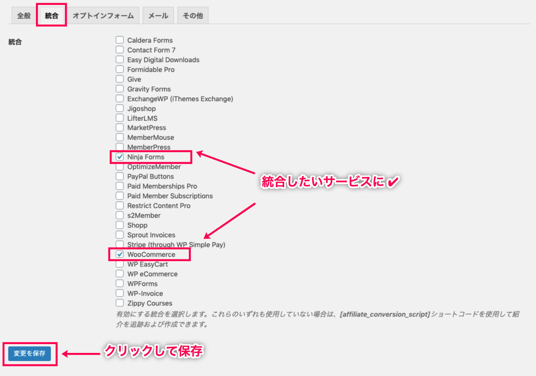The height and width of the screenshot is (376, 536).
Task: Turn on Gravity Forms integration
Action: coord(119,89)
